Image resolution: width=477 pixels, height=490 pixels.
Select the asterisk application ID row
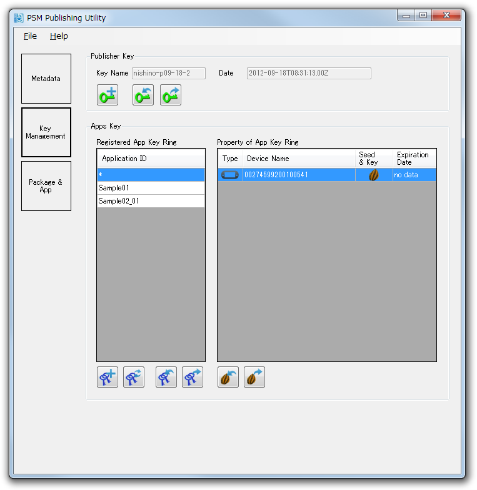click(151, 175)
